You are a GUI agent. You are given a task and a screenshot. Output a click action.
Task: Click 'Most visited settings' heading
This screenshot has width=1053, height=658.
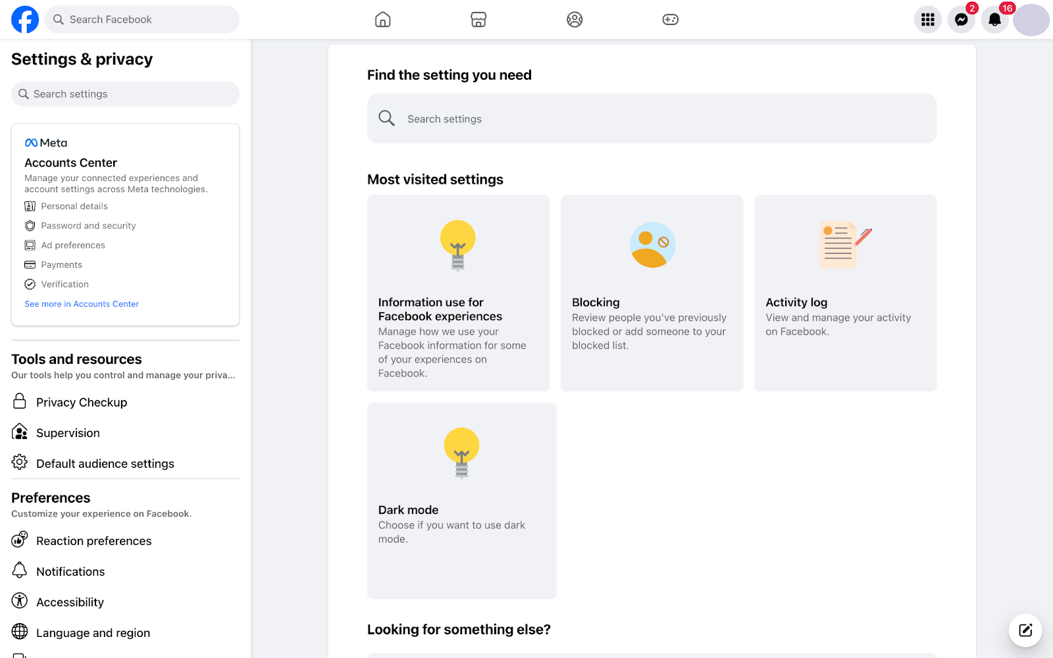pyautogui.click(x=435, y=180)
